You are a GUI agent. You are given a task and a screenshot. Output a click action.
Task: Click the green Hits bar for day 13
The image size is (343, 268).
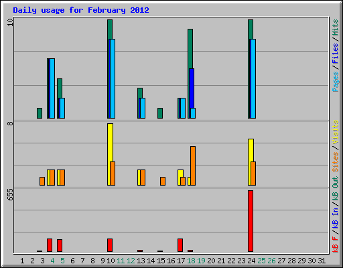pos(140,93)
